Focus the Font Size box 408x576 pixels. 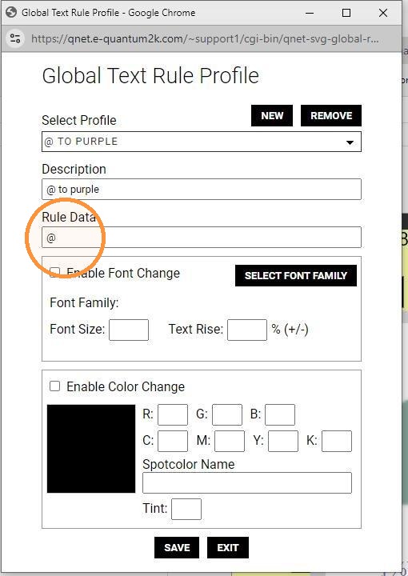click(x=129, y=330)
